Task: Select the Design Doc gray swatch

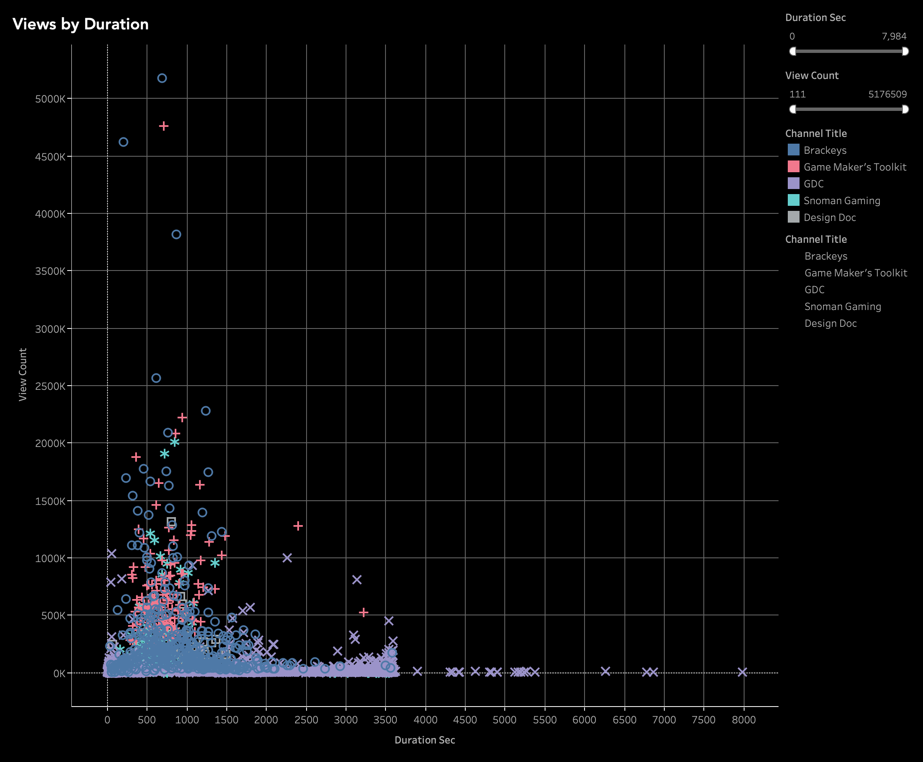Action: pos(793,217)
